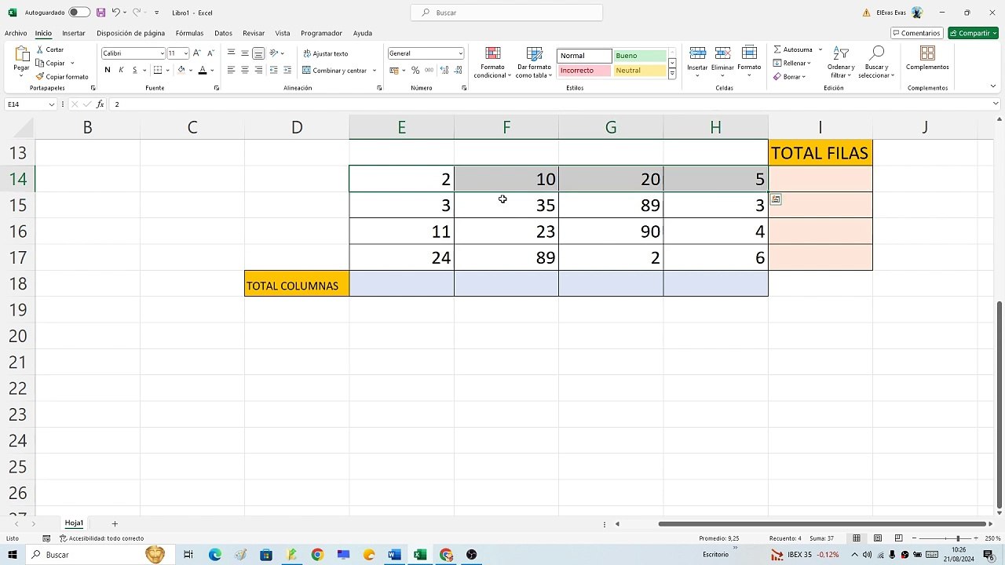Apply bold with the N button
This screenshot has height=565, width=1005.
pyautogui.click(x=108, y=70)
